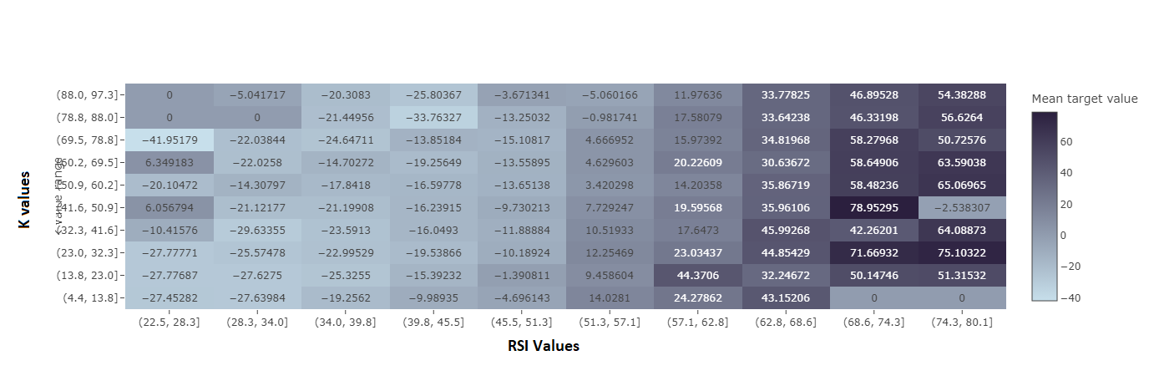Select the cell showing 65.06965
This screenshot has width=1149, height=376.
click(962, 185)
